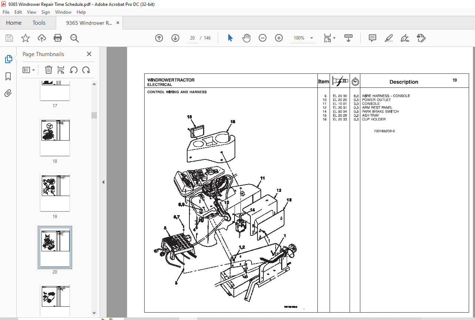Open the Find text magnifier tool
Image resolution: width=475 pixels, height=320 pixels.
pos(74,38)
